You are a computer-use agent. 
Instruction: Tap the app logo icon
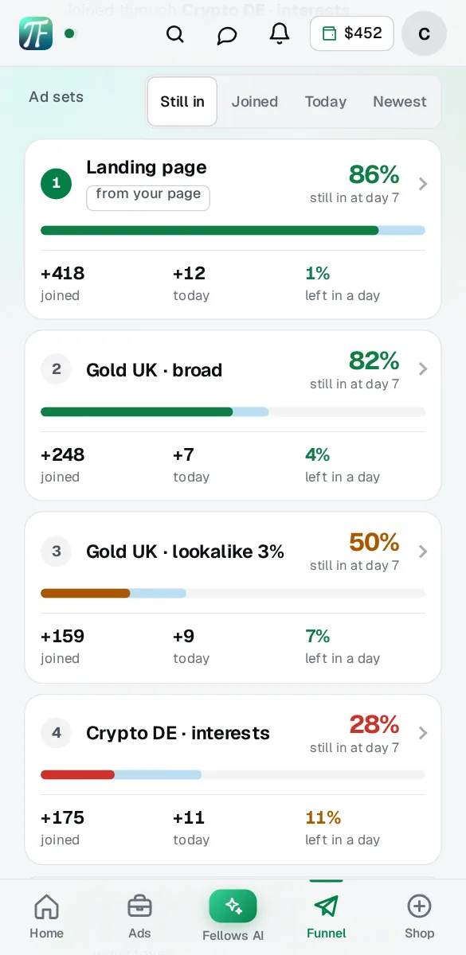(x=36, y=33)
